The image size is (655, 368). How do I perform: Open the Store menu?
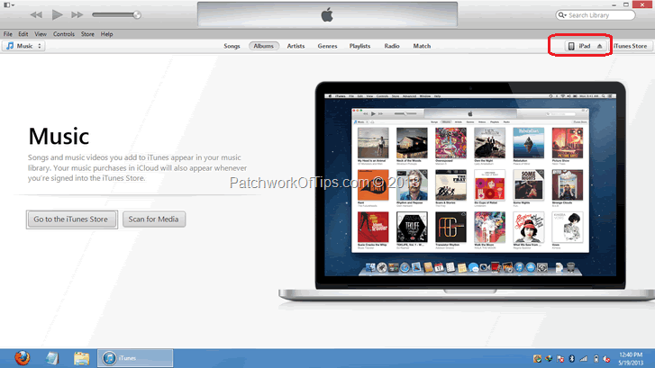click(x=87, y=34)
